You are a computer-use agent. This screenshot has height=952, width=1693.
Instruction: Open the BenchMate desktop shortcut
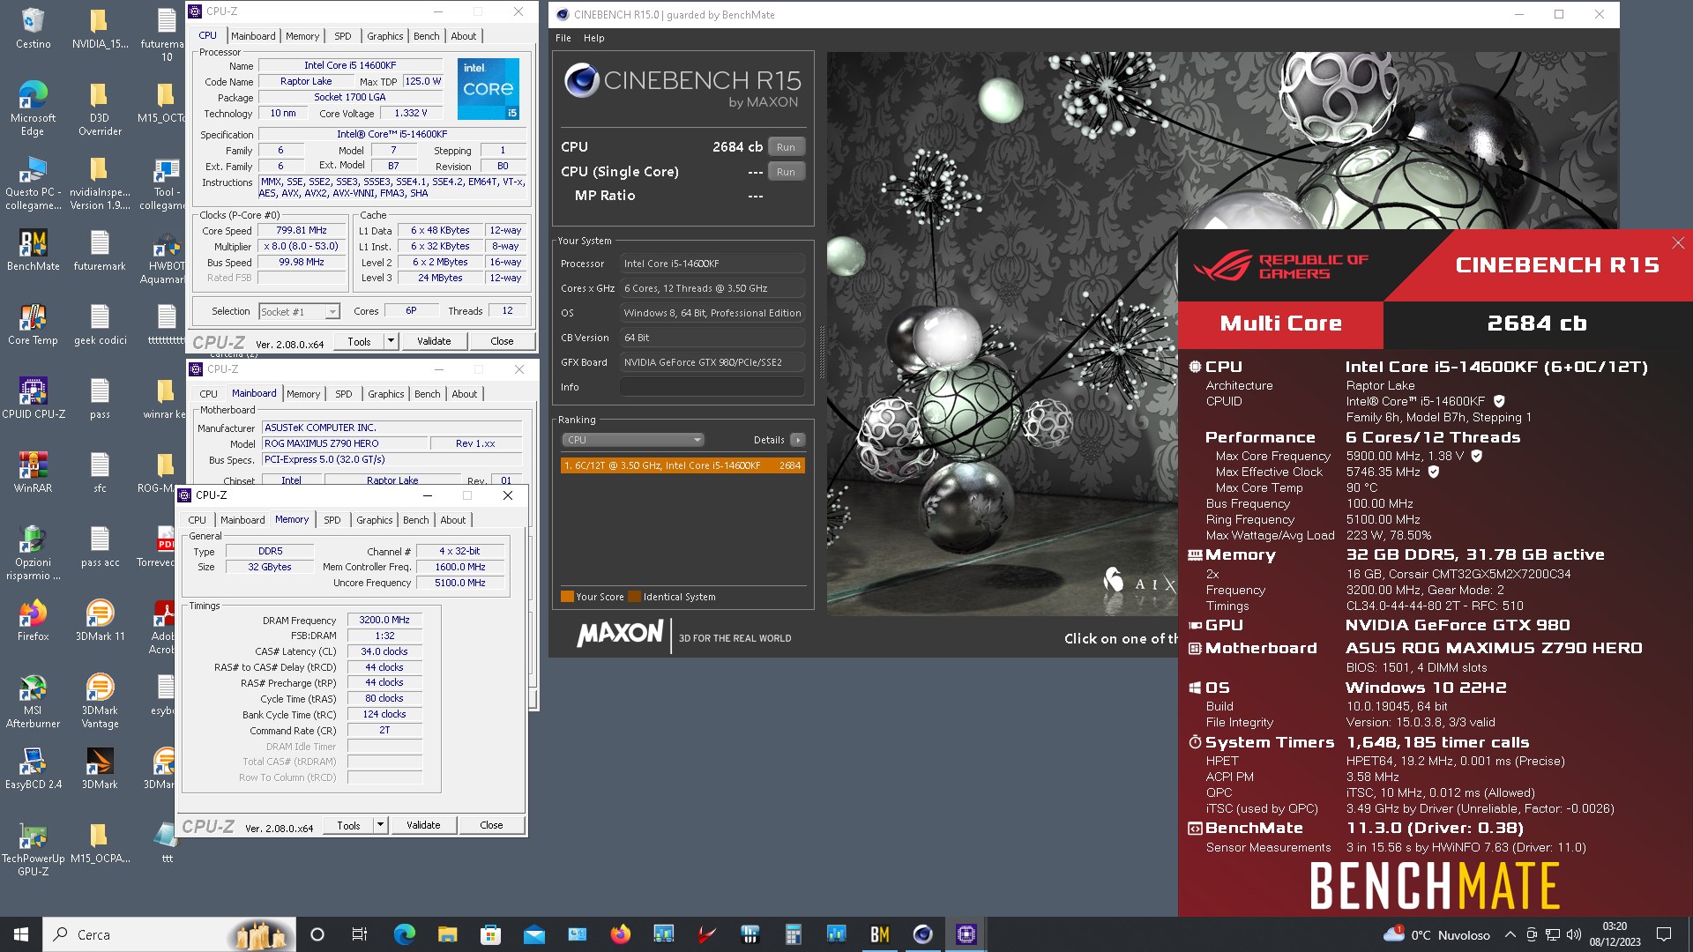(33, 249)
